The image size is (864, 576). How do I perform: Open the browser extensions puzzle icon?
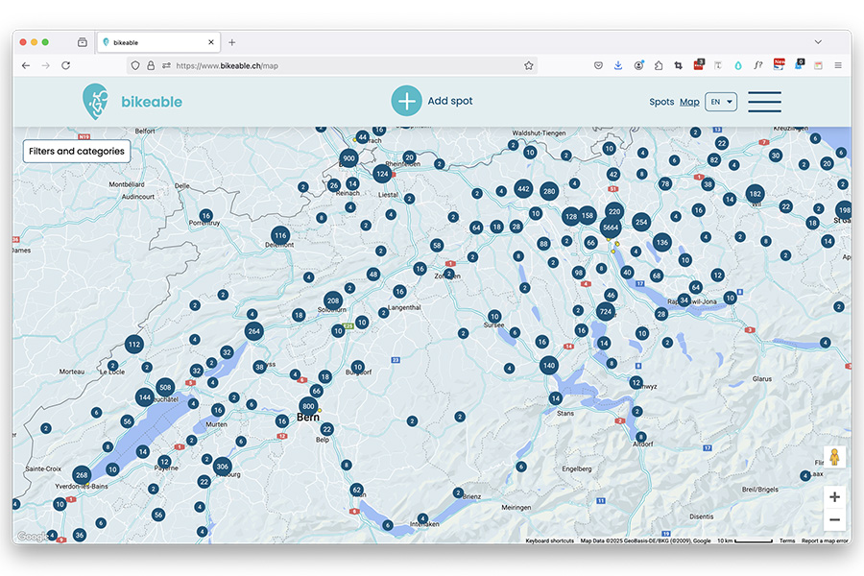point(659,65)
